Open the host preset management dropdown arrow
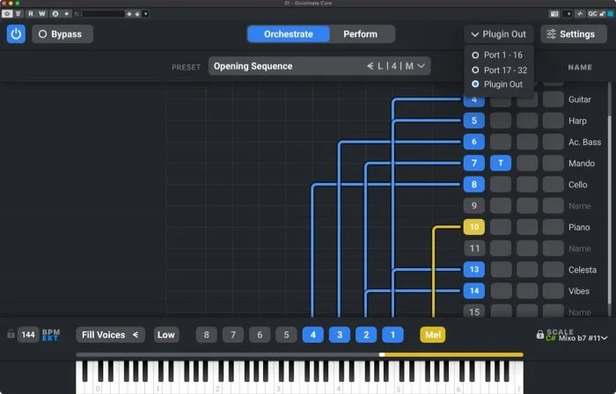 (146, 14)
